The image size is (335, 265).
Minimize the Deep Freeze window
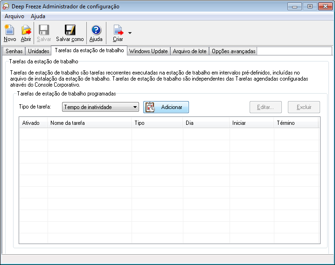point(294,7)
